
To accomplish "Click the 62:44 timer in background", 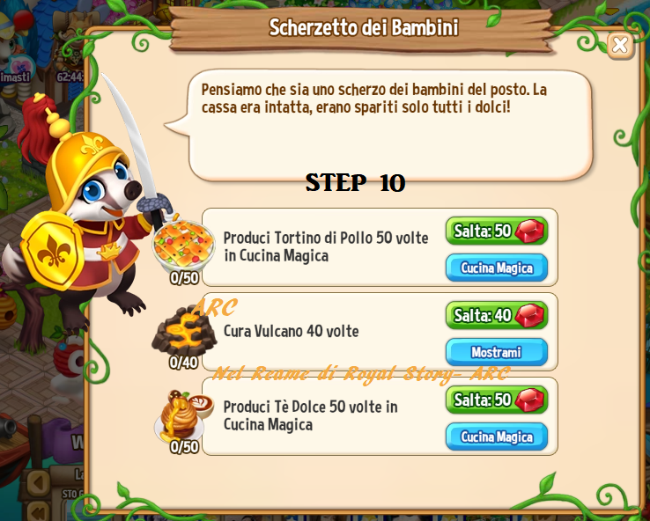I will pyautogui.click(x=70, y=77).
